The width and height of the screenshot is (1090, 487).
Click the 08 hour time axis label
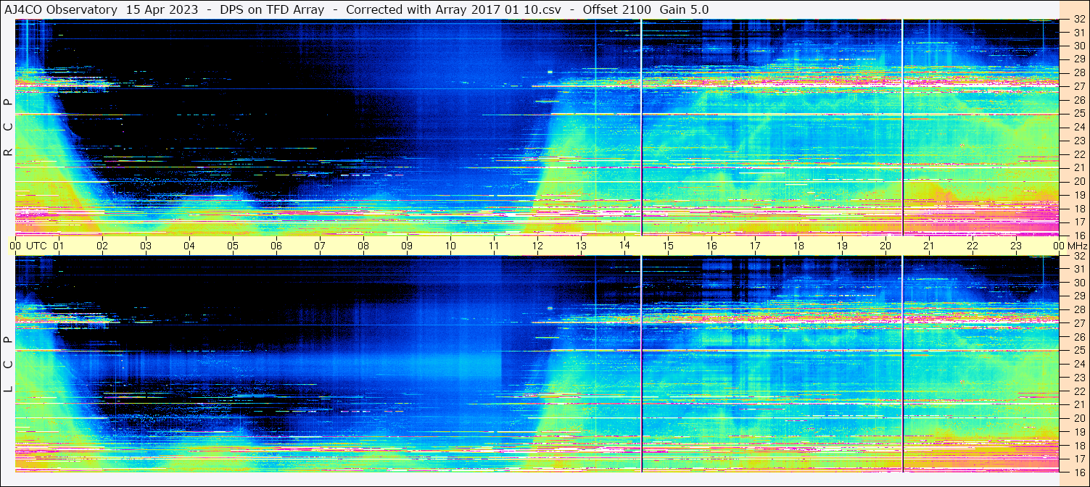[x=363, y=246]
